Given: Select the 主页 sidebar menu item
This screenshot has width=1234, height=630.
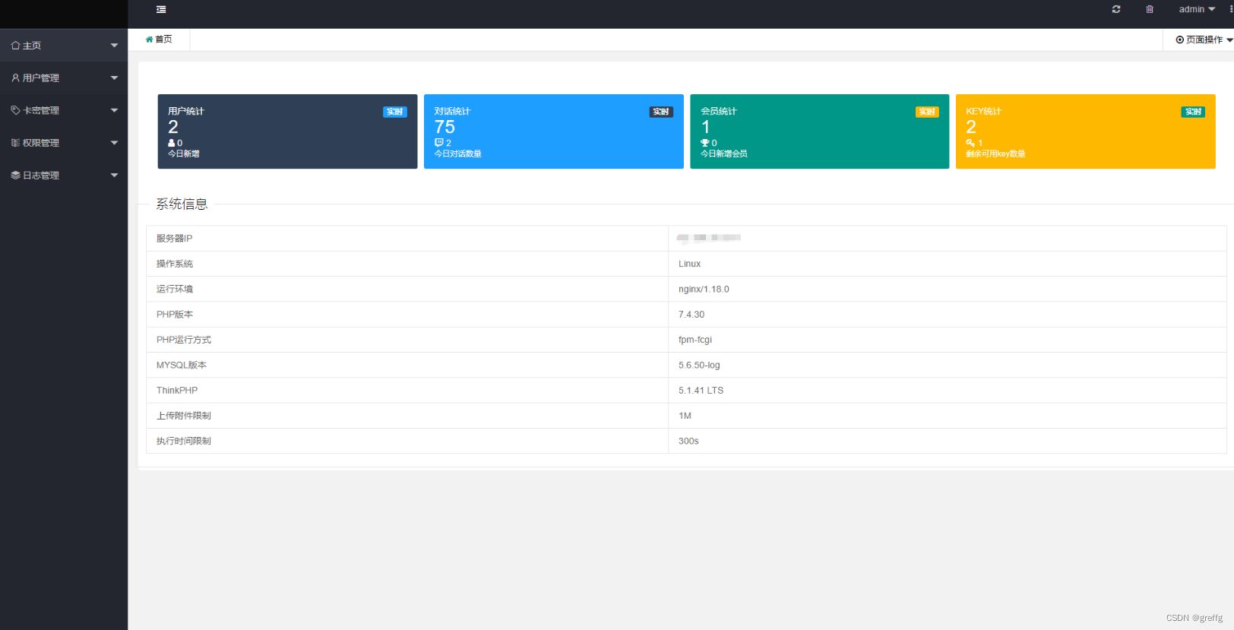Looking at the screenshot, I should (64, 46).
